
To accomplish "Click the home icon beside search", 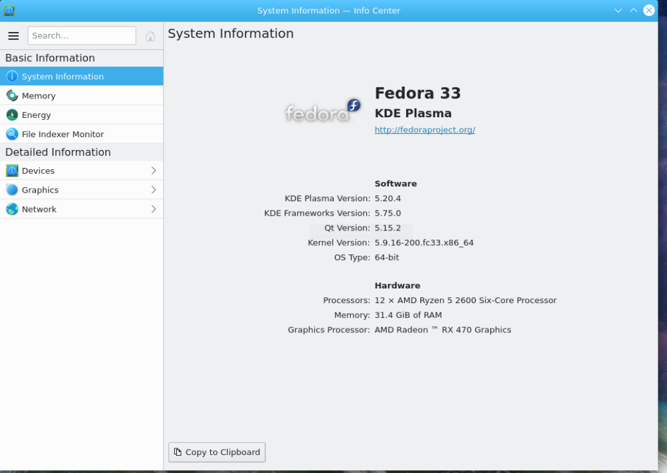I will point(150,36).
